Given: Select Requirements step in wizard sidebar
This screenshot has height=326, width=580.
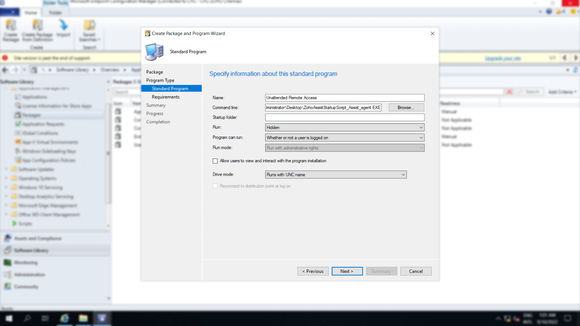Looking at the screenshot, I should [x=166, y=97].
